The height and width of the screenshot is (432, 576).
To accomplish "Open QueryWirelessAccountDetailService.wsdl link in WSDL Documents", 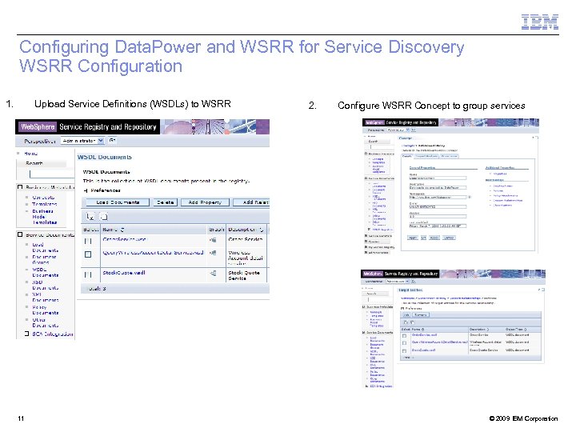I will (153, 252).
